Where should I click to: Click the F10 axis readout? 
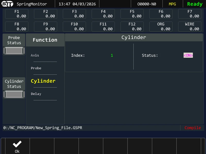(74, 27)
